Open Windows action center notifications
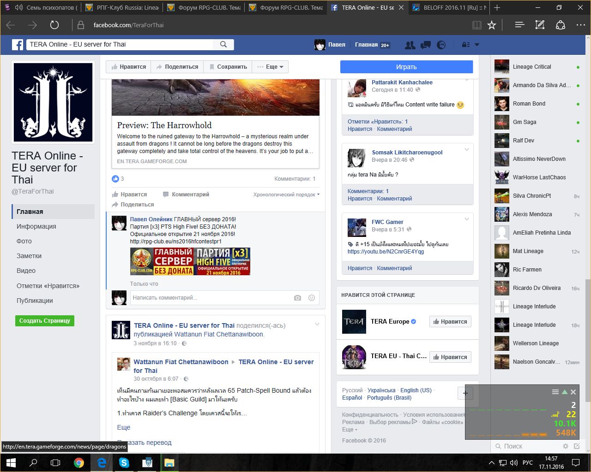Image resolution: width=591 pixels, height=472 pixels. point(576,462)
